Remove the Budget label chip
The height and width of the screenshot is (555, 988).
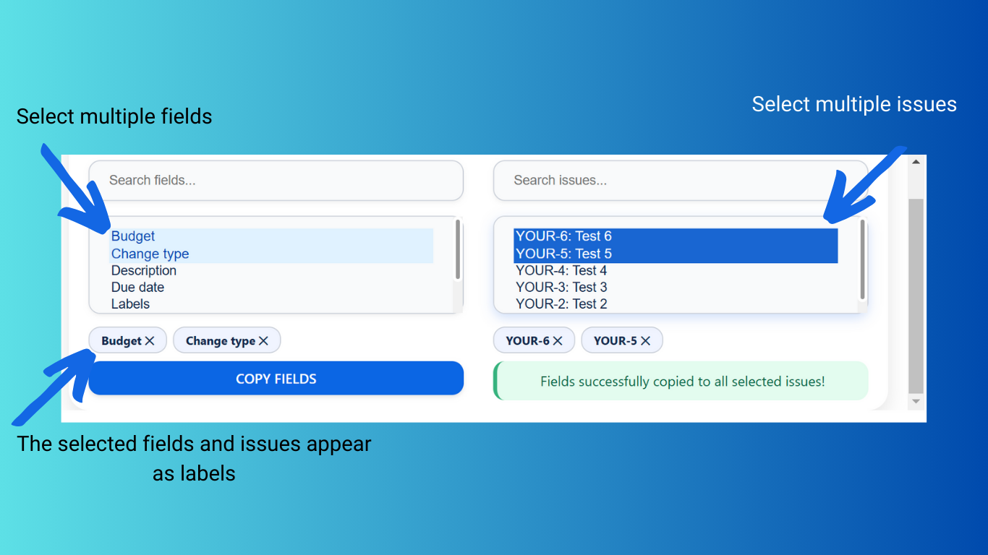[x=150, y=341]
